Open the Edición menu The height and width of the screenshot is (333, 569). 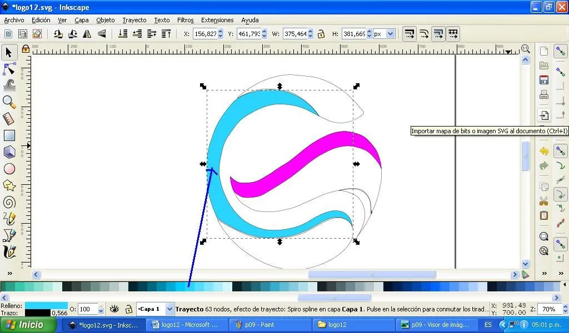[41, 20]
